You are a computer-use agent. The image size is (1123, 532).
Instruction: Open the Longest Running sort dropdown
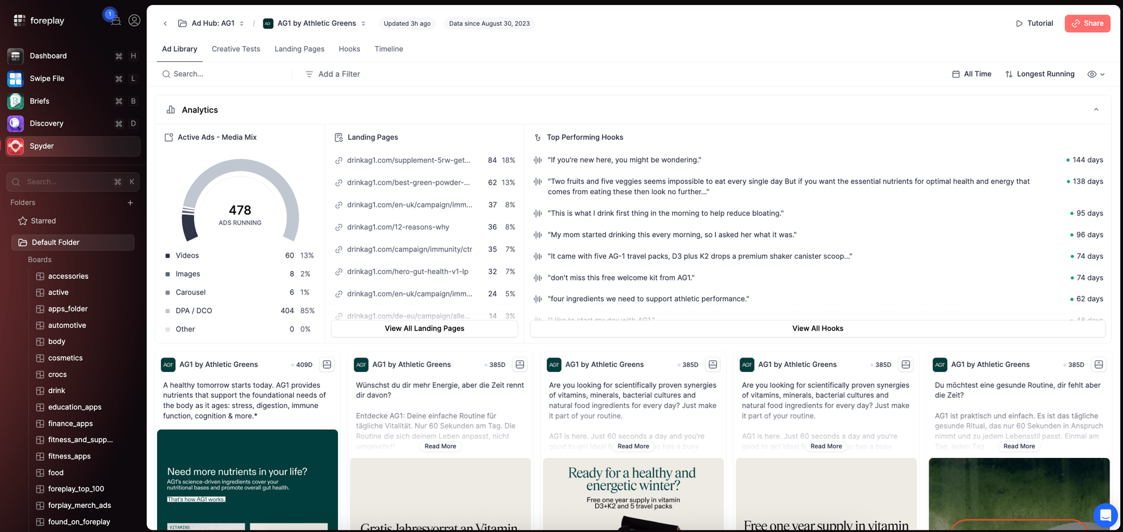1040,74
